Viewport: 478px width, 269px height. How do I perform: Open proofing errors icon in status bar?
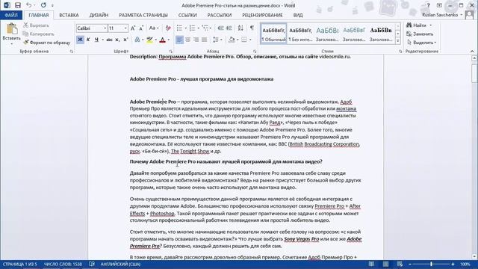pyautogui.click(x=92, y=264)
